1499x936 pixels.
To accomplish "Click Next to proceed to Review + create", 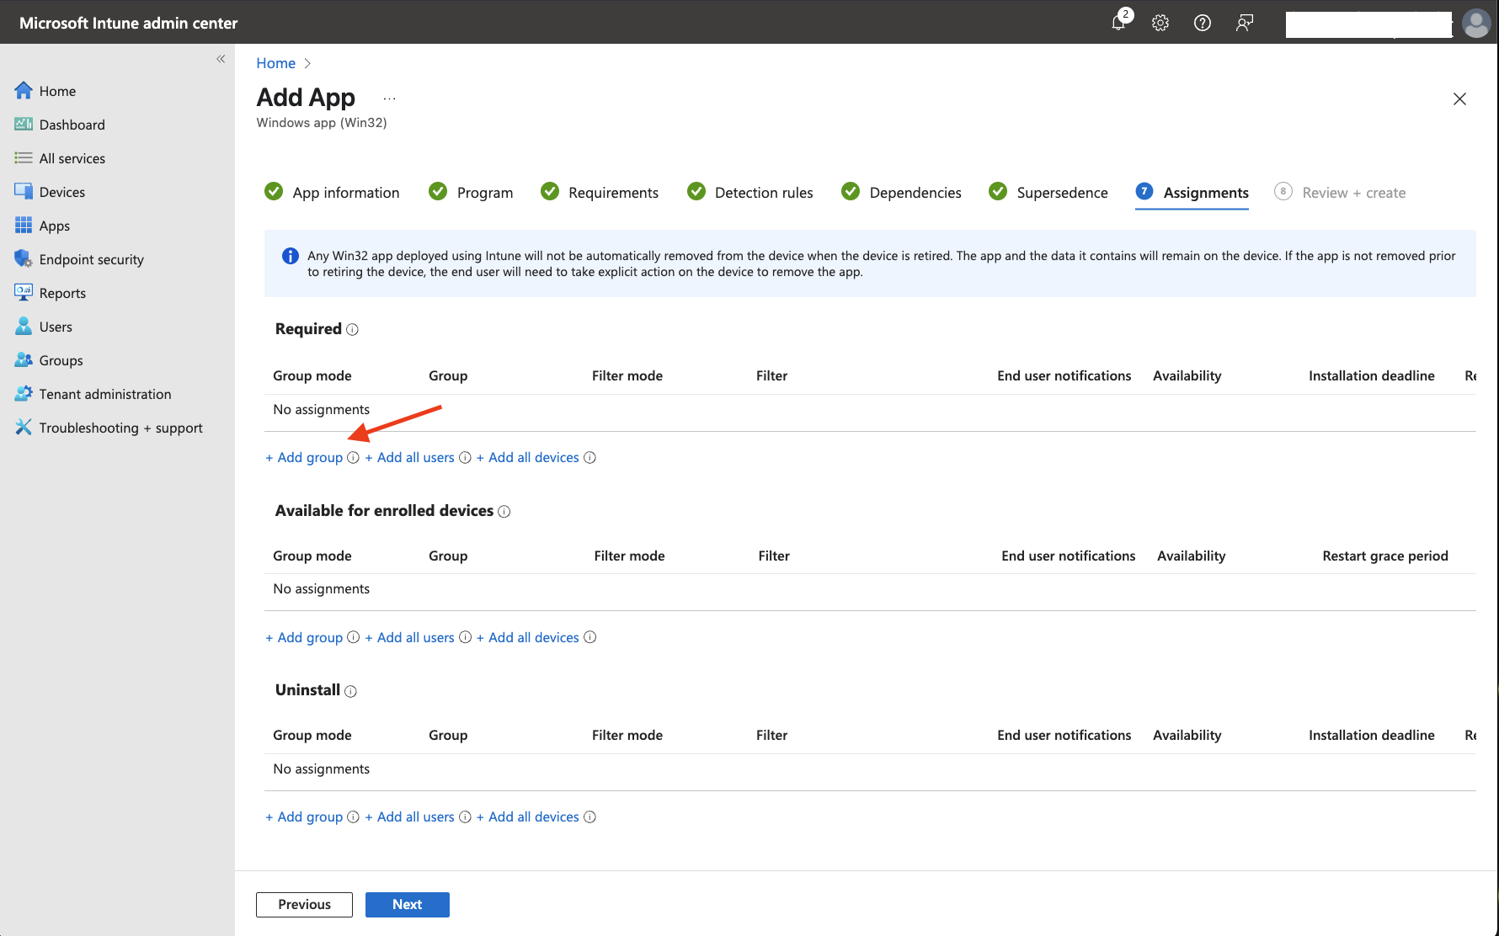I will (407, 904).
